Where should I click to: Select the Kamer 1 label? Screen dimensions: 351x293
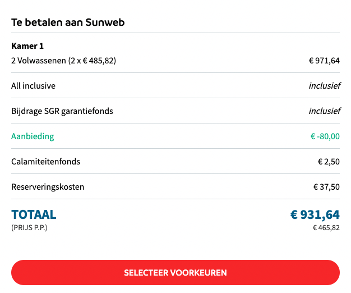pyautogui.click(x=27, y=46)
